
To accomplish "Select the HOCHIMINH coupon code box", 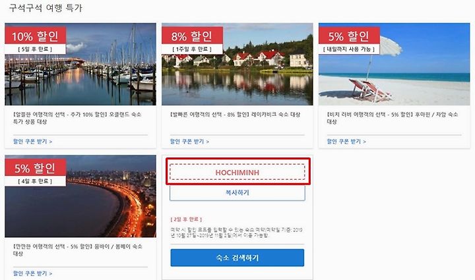I will point(237,173).
